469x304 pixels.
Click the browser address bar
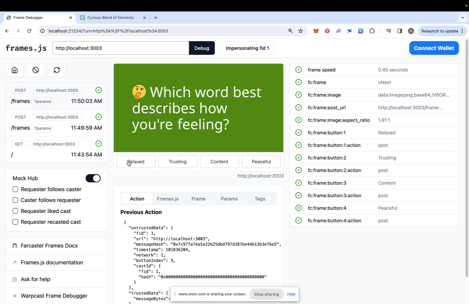(167, 31)
